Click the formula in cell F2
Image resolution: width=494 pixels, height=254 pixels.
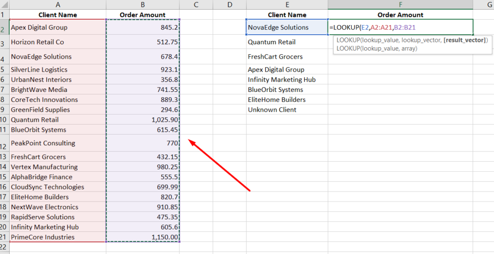pos(373,27)
